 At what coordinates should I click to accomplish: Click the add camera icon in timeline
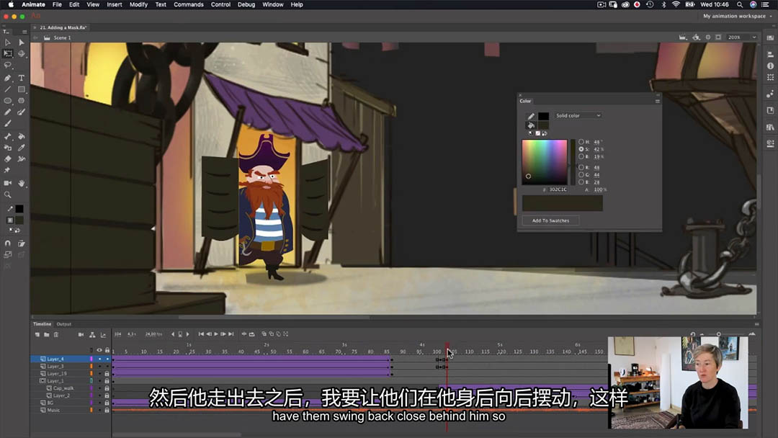(x=81, y=335)
